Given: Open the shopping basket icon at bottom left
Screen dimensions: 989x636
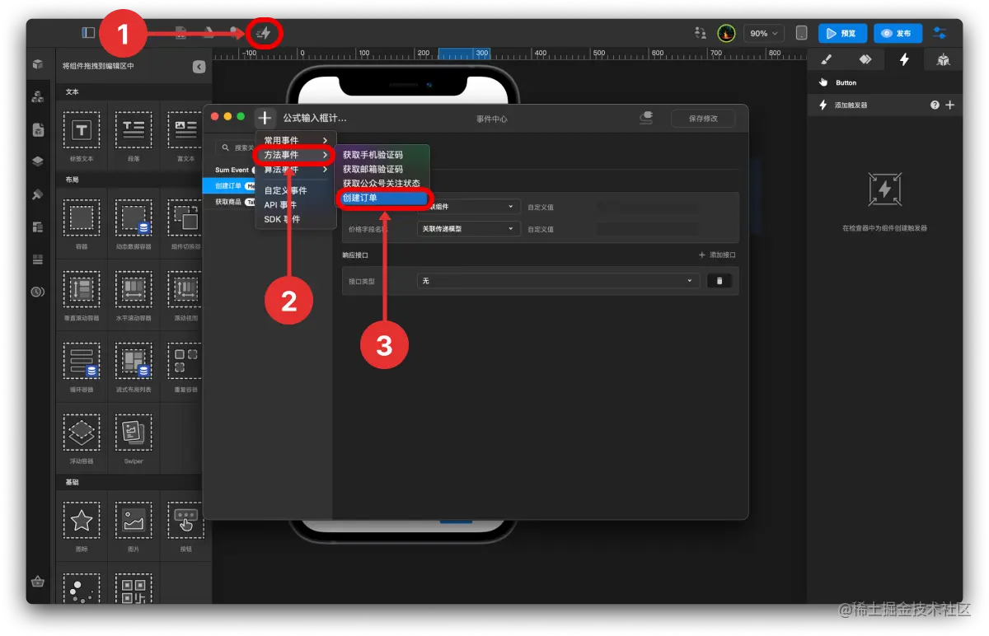Looking at the screenshot, I should 38,581.
